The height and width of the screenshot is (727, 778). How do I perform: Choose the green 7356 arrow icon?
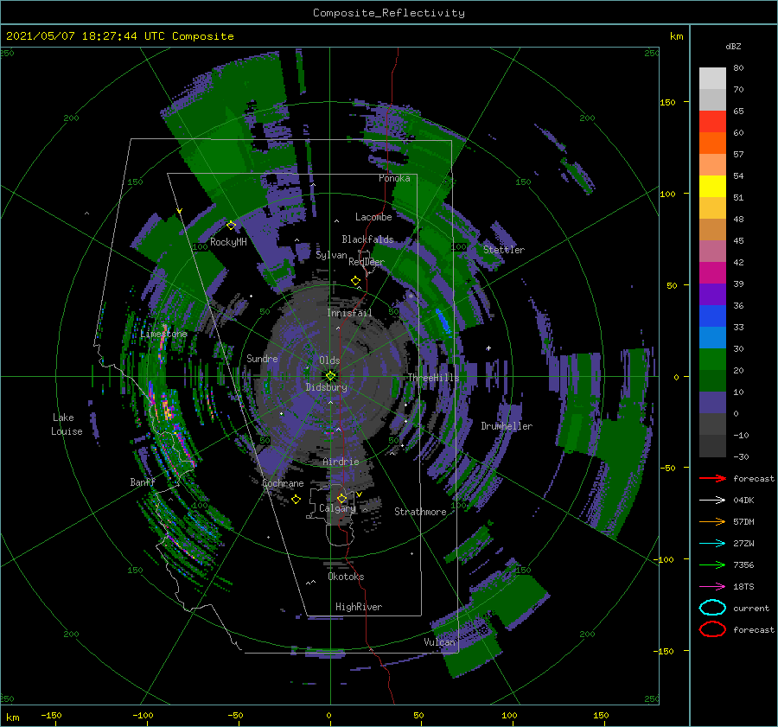click(712, 564)
